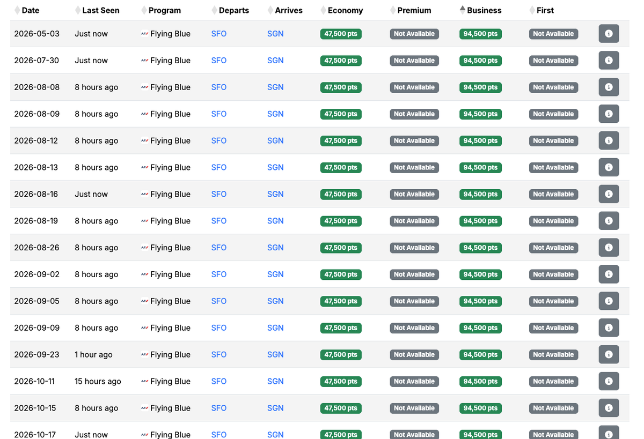Open info icon for 2026-10-15 flight
Screen dimensions: 644x439
[609, 408]
